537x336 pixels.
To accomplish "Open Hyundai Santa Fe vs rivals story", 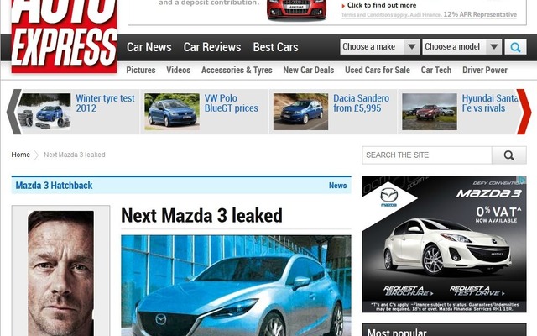I will [490, 103].
